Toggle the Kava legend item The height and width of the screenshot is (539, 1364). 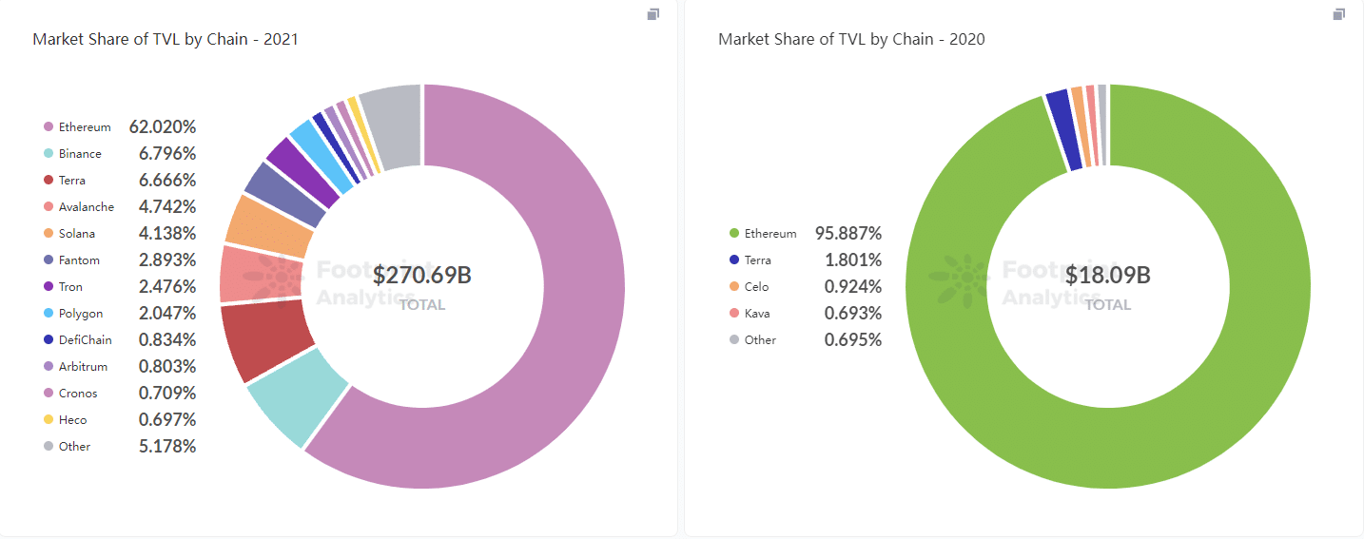757,314
